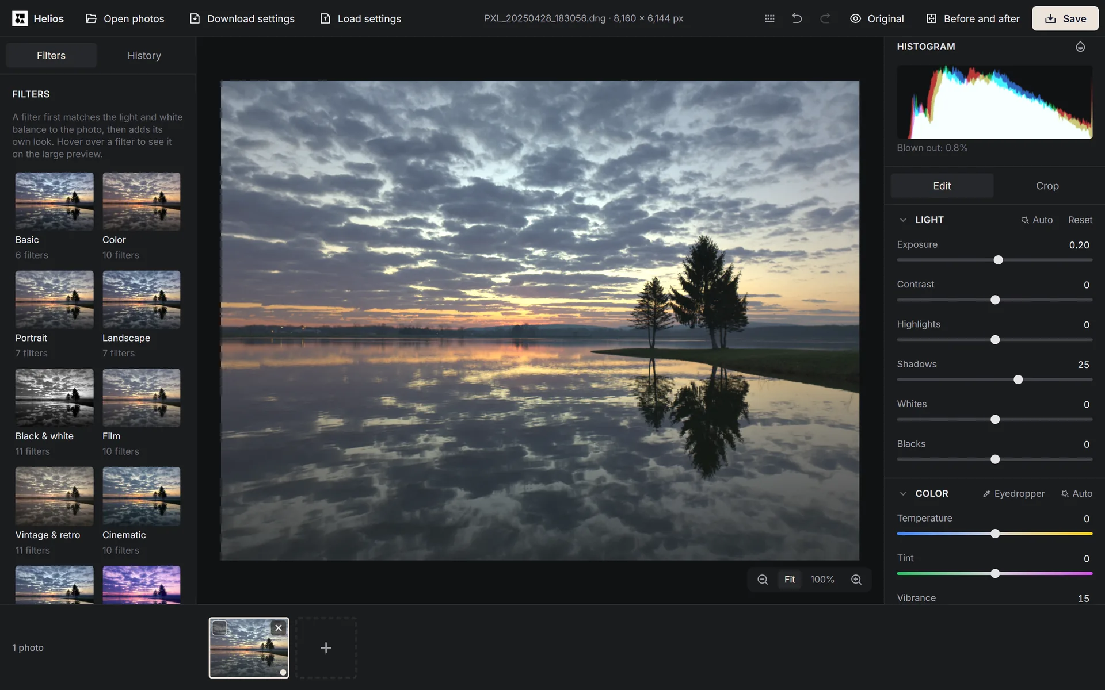
Task: Select the Edit tab
Action: coord(942,186)
